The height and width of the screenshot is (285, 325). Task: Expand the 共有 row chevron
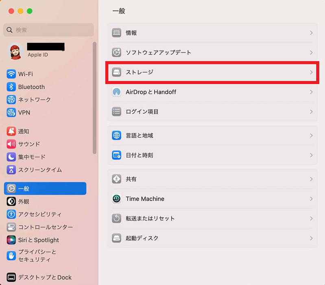[311, 179]
